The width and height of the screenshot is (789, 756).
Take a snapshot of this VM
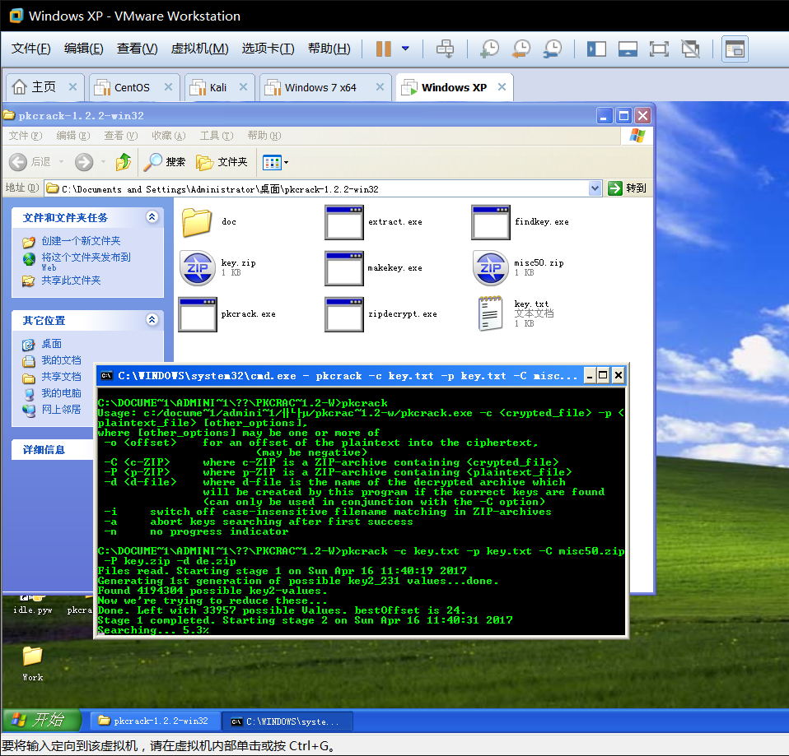tap(489, 49)
